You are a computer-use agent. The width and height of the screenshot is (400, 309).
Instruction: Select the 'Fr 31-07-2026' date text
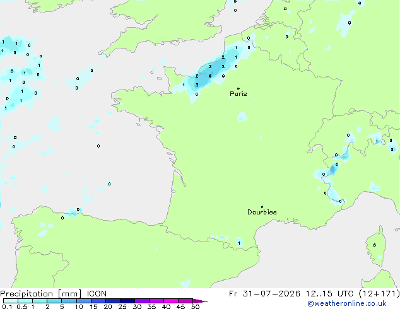coord(264,294)
